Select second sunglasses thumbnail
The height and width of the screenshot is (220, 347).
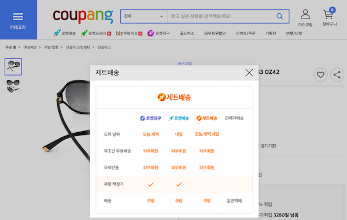(x=13, y=86)
